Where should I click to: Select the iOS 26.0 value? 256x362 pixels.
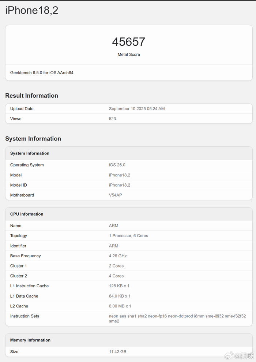click(x=117, y=165)
